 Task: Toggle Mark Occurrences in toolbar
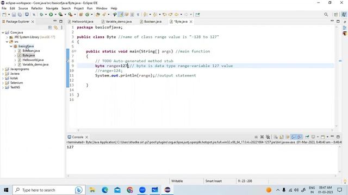pyautogui.click(x=121, y=15)
